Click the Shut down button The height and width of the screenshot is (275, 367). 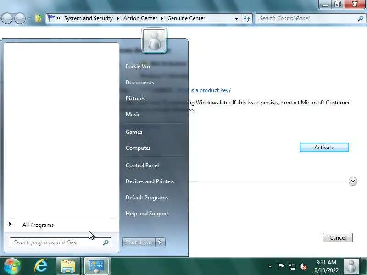[139, 242]
